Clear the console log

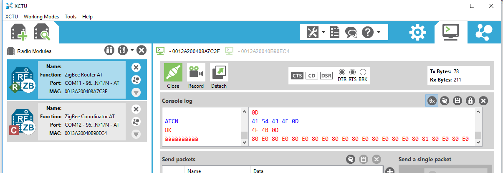(x=445, y=101)
